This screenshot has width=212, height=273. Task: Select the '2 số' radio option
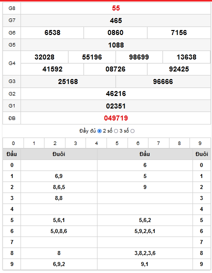click(116, 131)
